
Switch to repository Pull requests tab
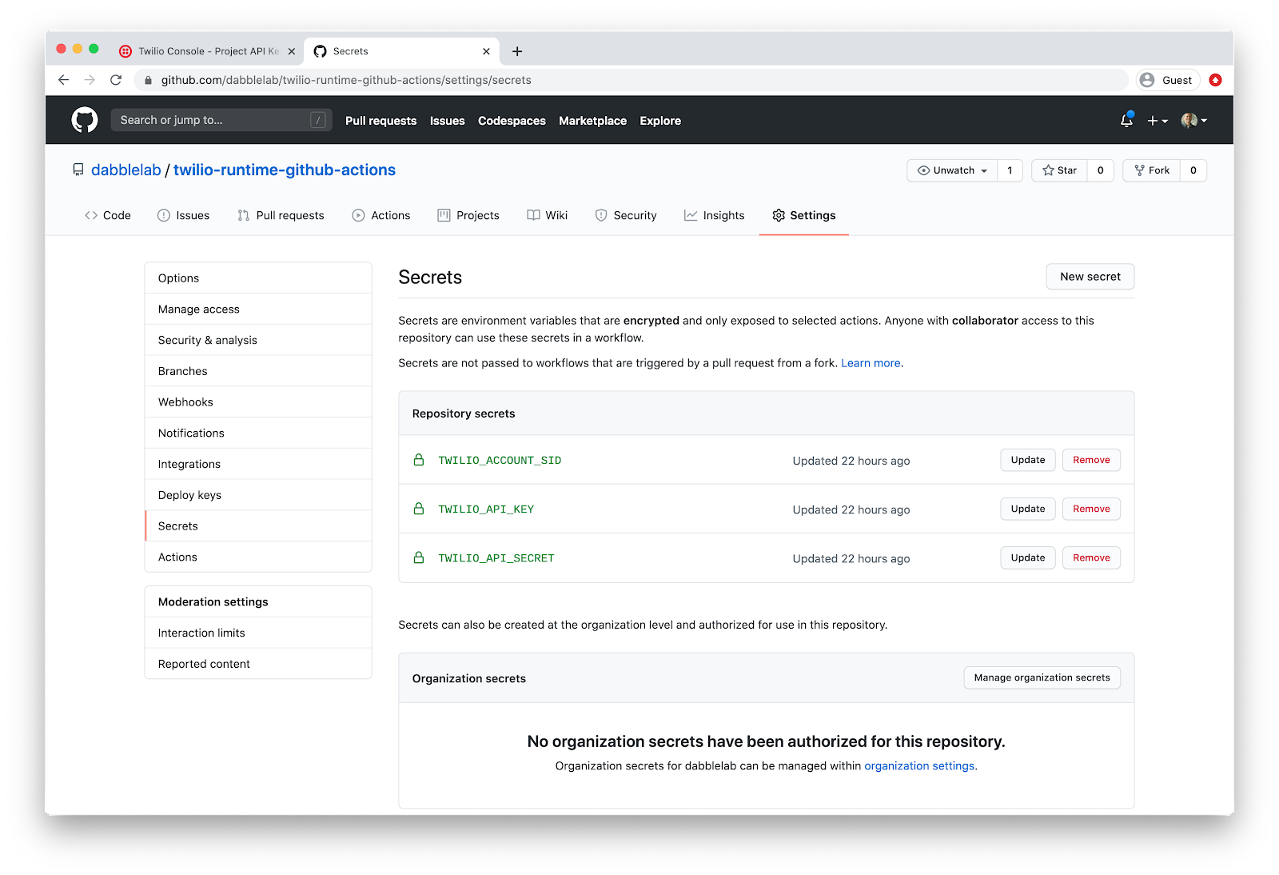tap(281, 215)
